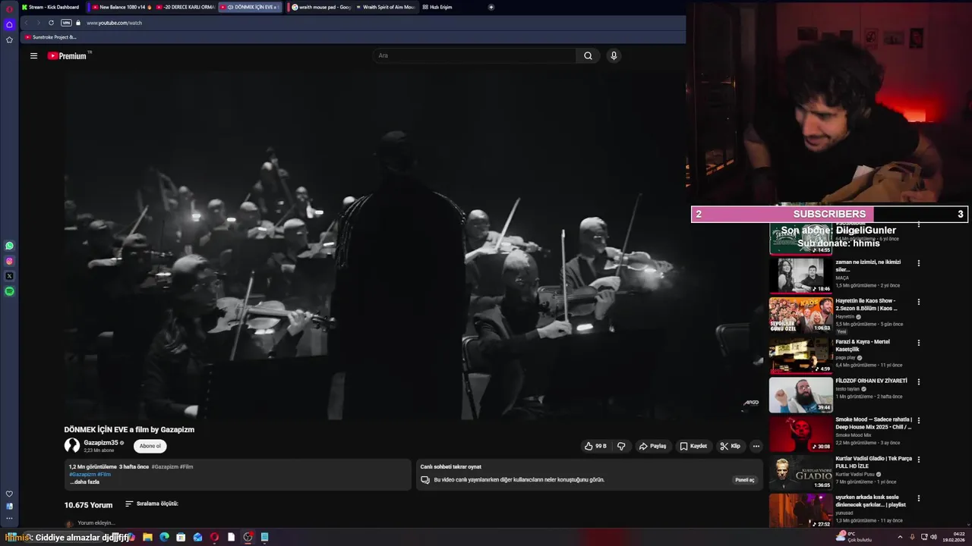
Task: Open Gazapizm35 channel name link
Action: point(101,443)
